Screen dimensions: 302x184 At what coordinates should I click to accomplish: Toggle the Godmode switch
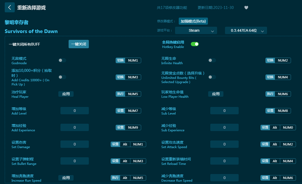pos(62,60)
